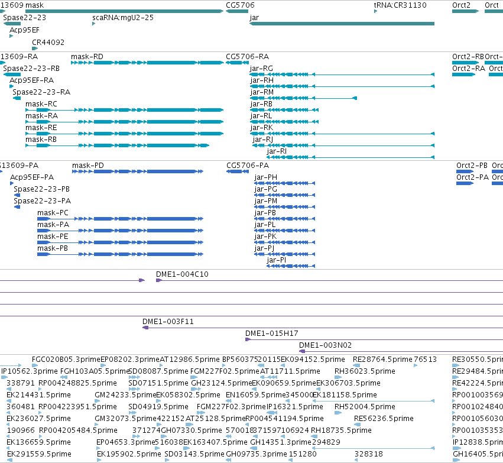Click the jar-PG protein glyph
The width and height of the screenshot is (503, 463).
tap(284, 195)
